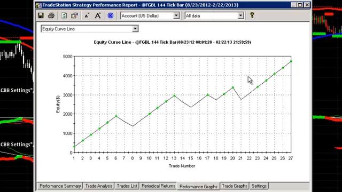Click the lower CBB Settings label in chart window
This screenshot has width=342, height=192.
17,145
